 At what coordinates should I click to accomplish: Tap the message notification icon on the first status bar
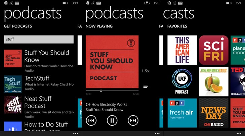pyautogui.click(x=17, y=3)
